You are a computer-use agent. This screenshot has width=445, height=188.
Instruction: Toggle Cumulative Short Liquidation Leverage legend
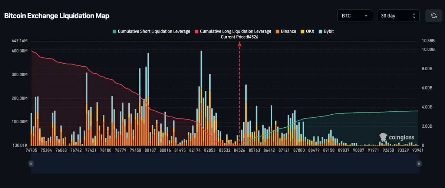(151, 31)
